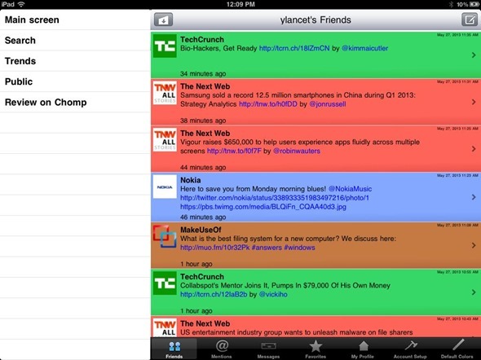Tap the 12:09 PM status bar clock

click(240, 4)
